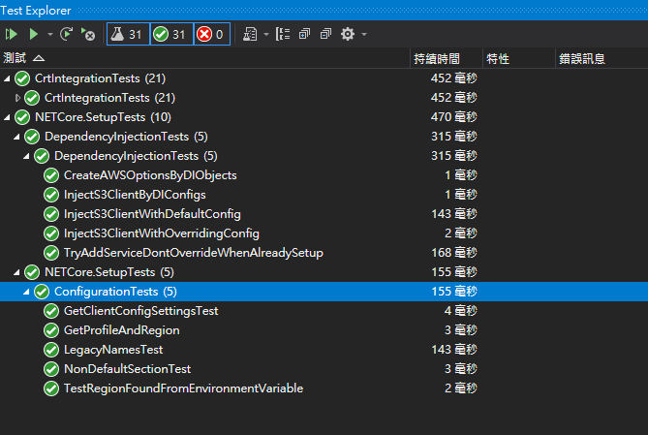Click passed icon beside top CrtIntegrationTests
Image resolution: width=648 pixels, height=435 pixels.
(x=22, y=78)
